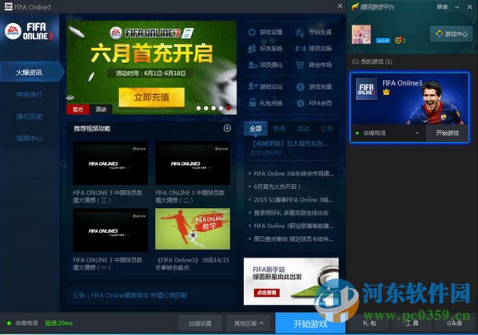This screenshot has width=478, height=335.
Task: Select third banner carousel dot
Action: (x=213, y=108)
